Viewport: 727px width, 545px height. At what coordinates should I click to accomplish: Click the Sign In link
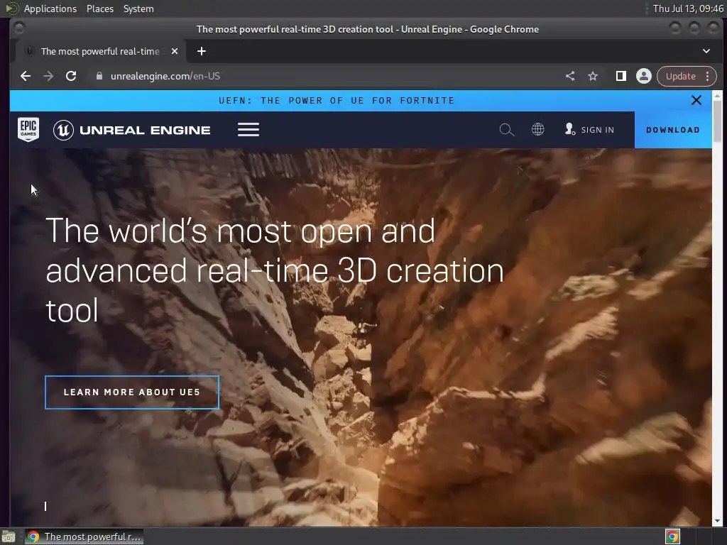pyautogui.click(x=590, y=130)
